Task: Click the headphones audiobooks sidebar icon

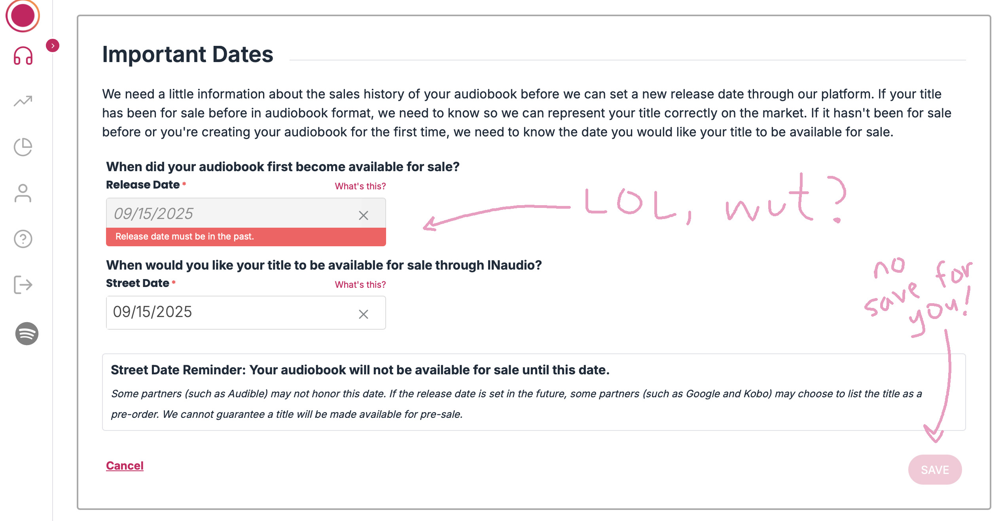Action: [23, 56]
